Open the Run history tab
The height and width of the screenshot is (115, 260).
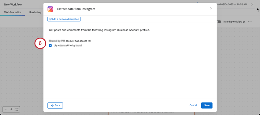point(35,12)
